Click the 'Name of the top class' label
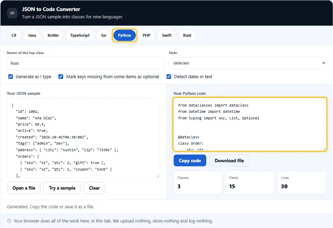Image resolution: width=333 pixels, height=228 pixels. coord(25,53)
